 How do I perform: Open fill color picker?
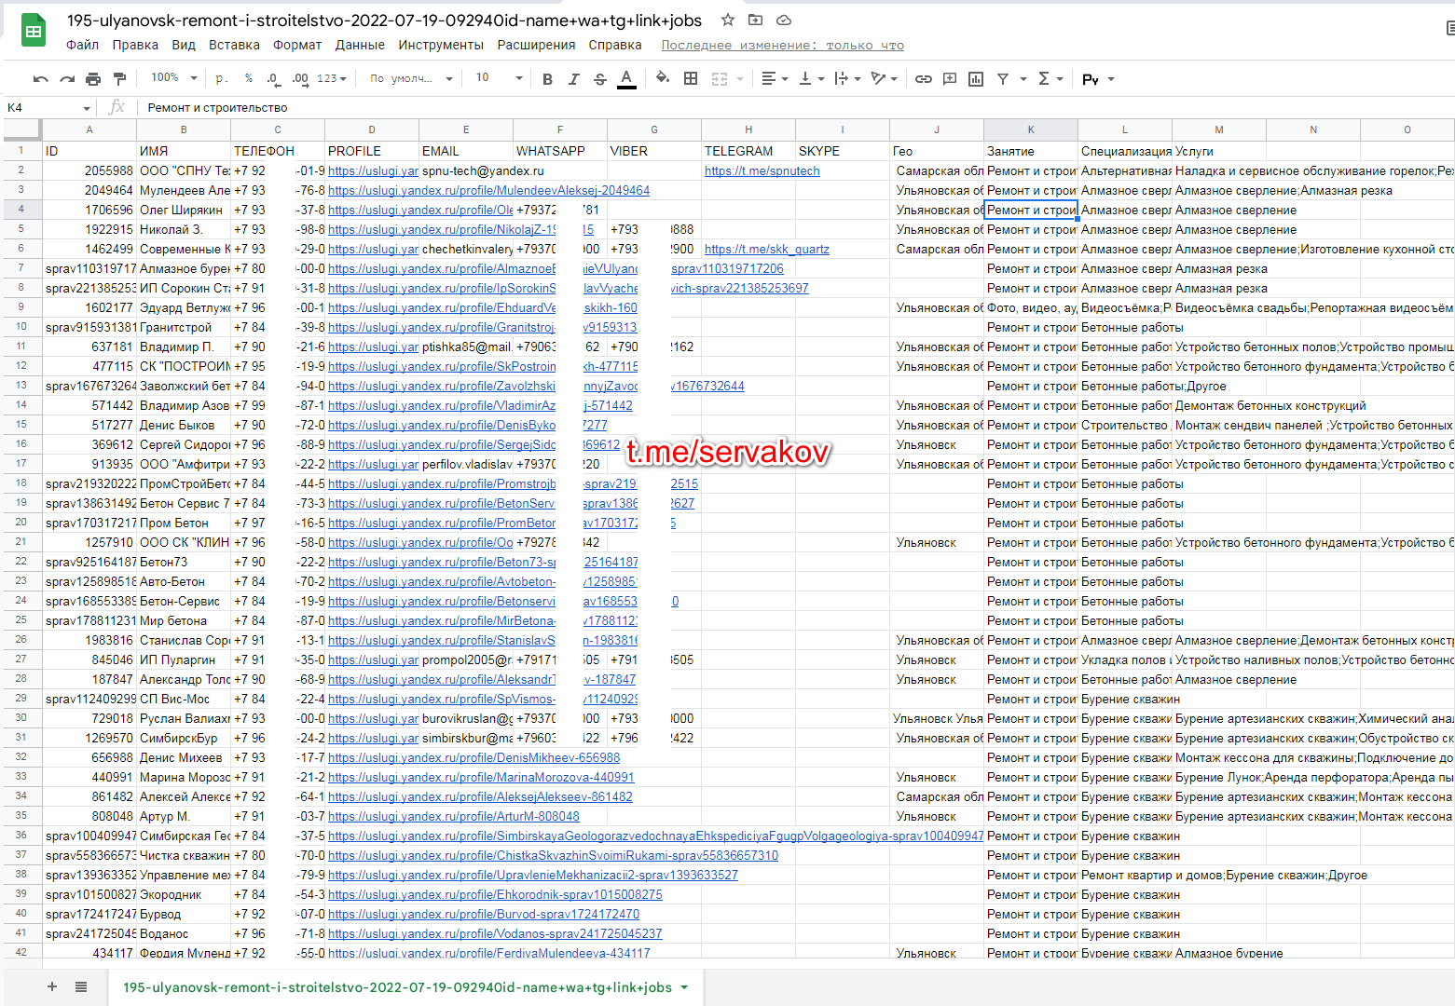pos(663,78)
